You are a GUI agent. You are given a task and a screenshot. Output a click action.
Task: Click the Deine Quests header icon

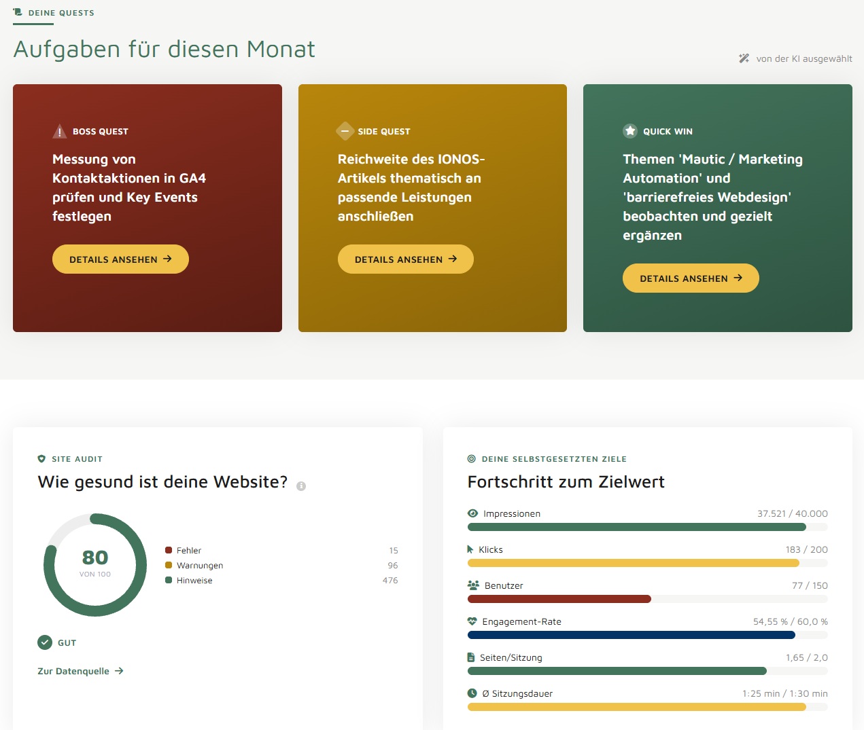[18, 12]
